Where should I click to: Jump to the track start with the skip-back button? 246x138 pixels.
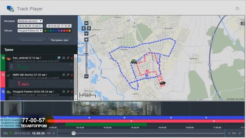pyautogui.click(x=49, y=133)
